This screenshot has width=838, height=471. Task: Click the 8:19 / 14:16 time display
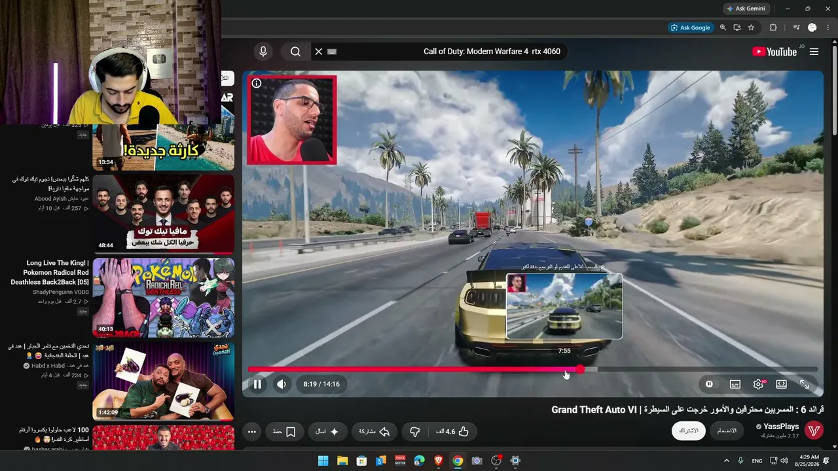pos(321,384)
